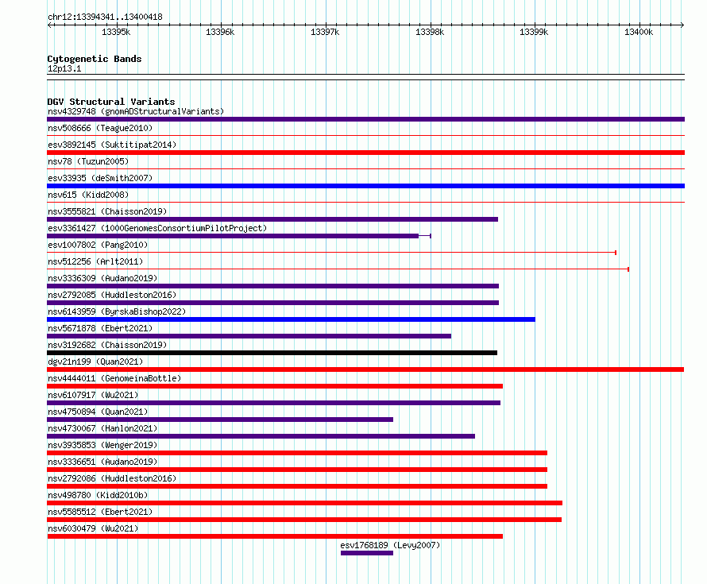Open esv3892145 (Suktitipat2014) variant label
Screen dimensions: 707x584
pyautogui.click(x=112, y=145)
